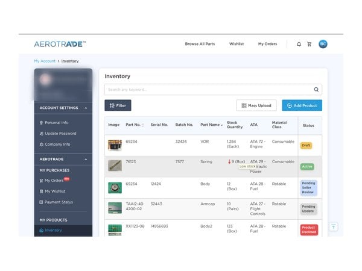The width and height of the screenshot is (362, 271).
Task: Open Update Password in sidebar
Action: click(x=60, y=133)
